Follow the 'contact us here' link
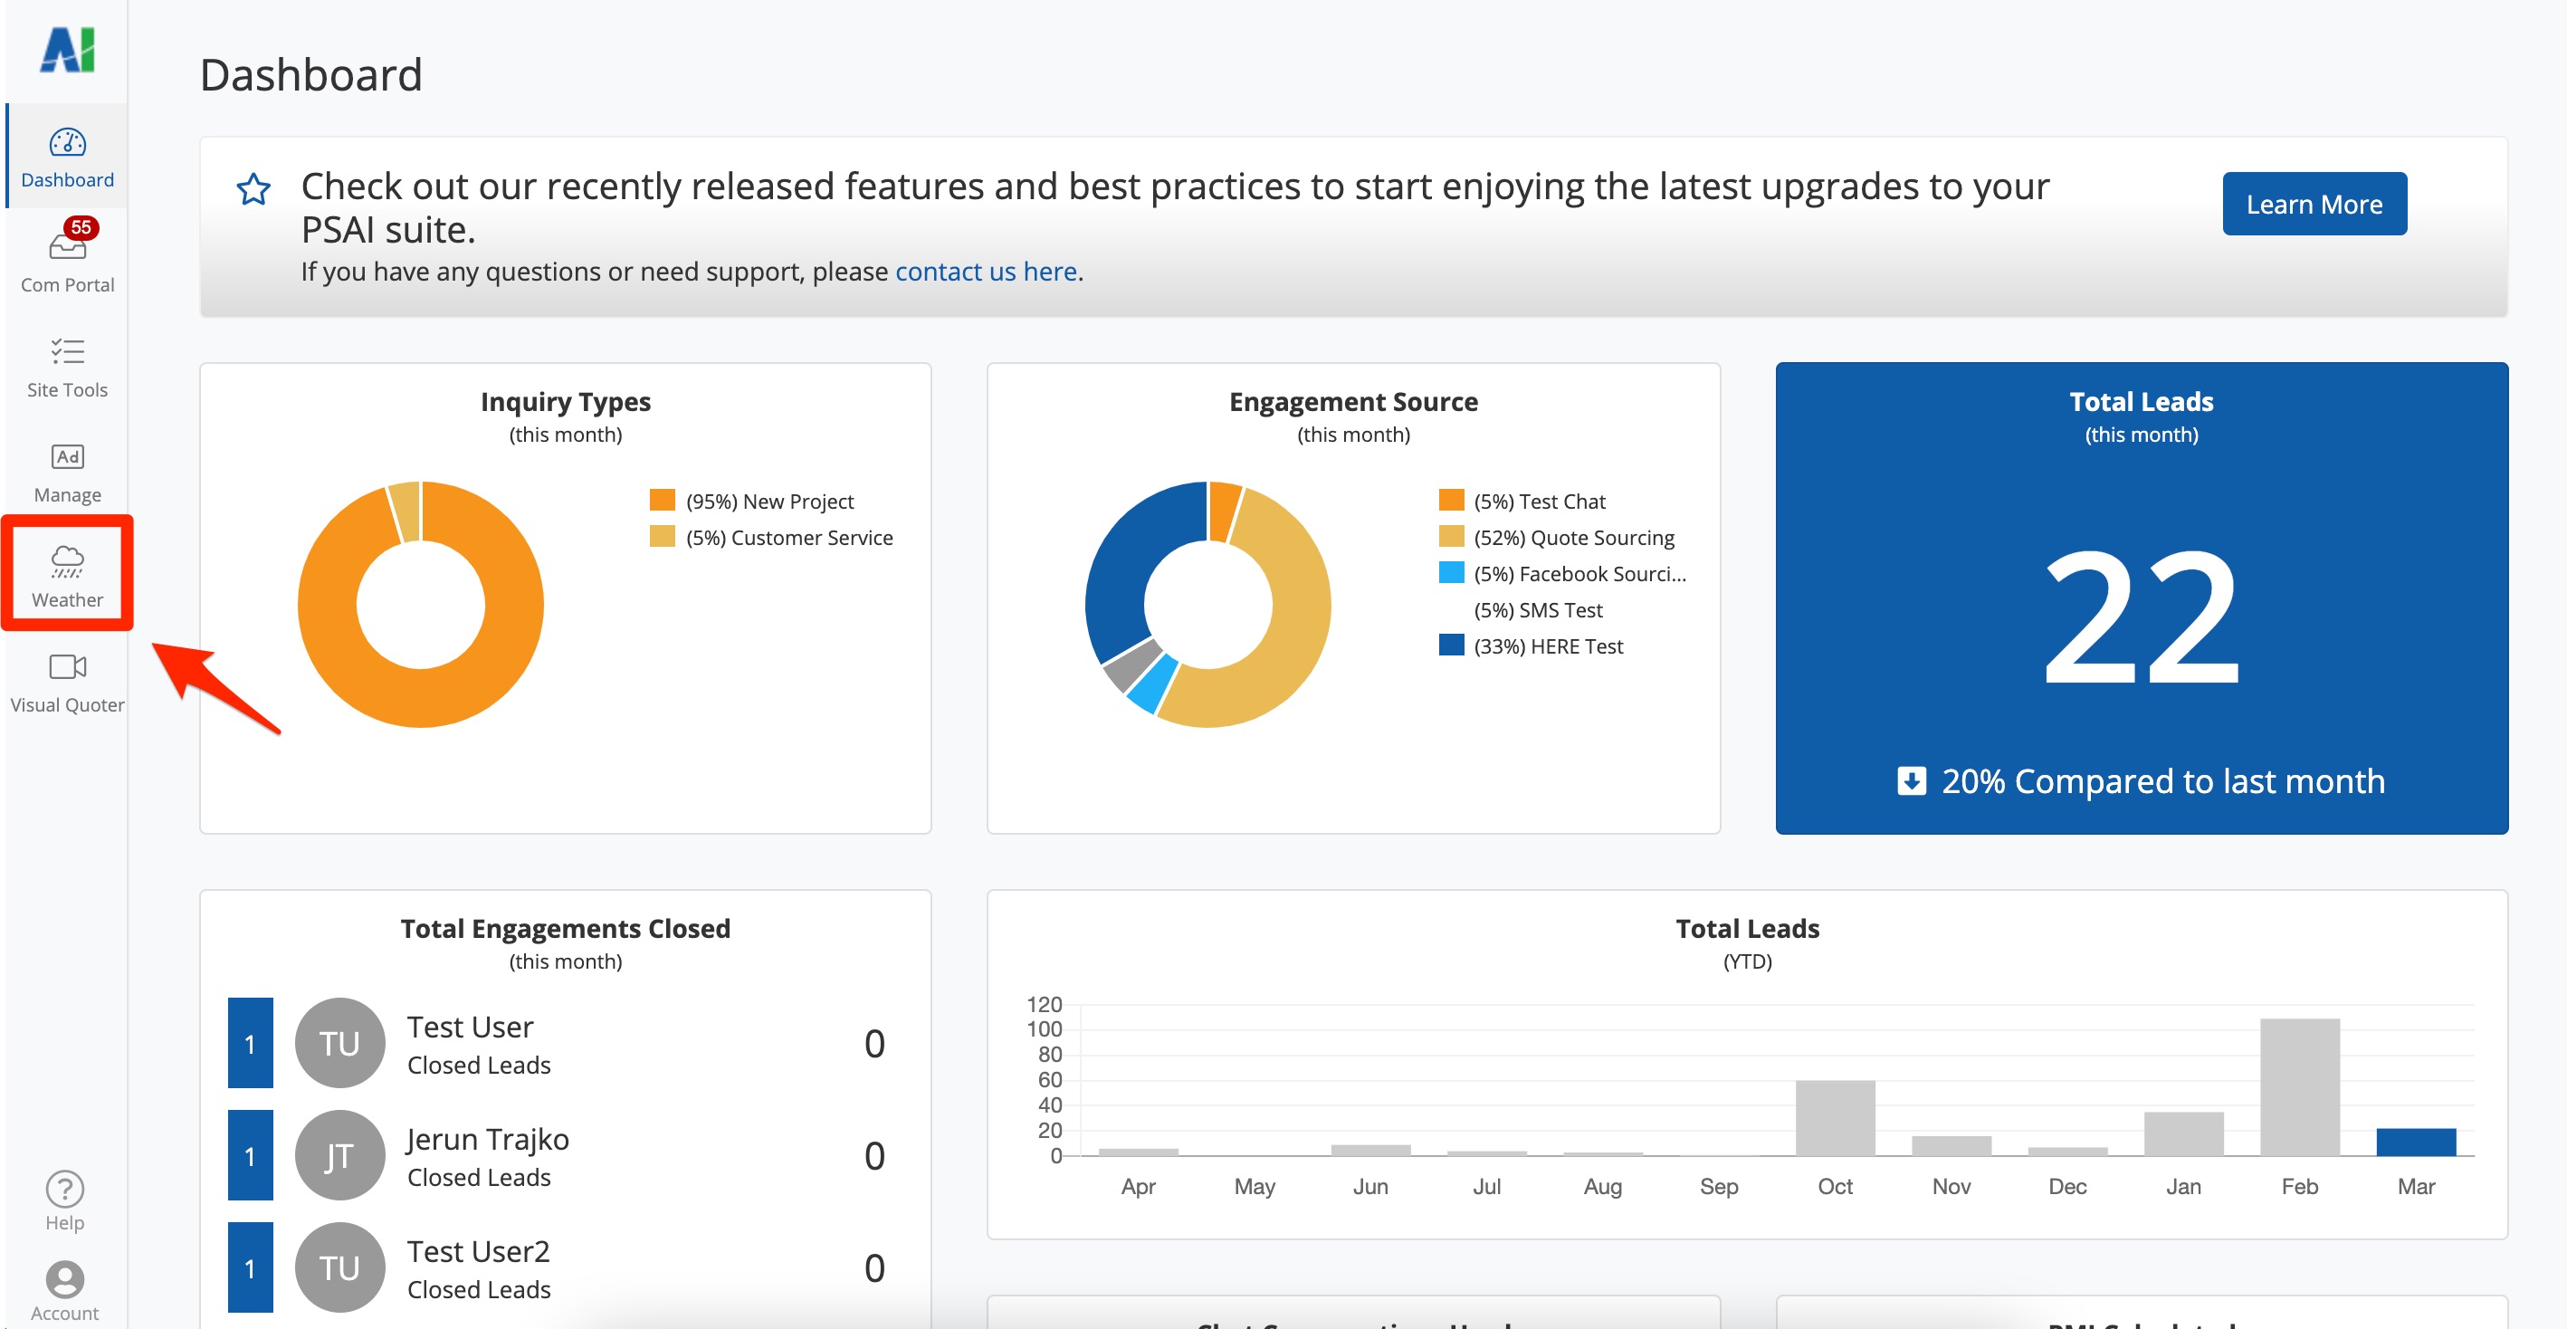2567x1329 pixels. 986,272
